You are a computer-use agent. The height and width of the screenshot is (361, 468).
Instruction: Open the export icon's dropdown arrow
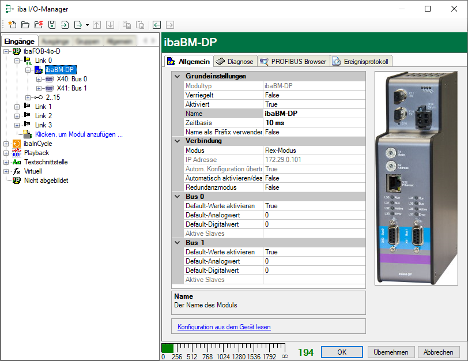[87, 25]
